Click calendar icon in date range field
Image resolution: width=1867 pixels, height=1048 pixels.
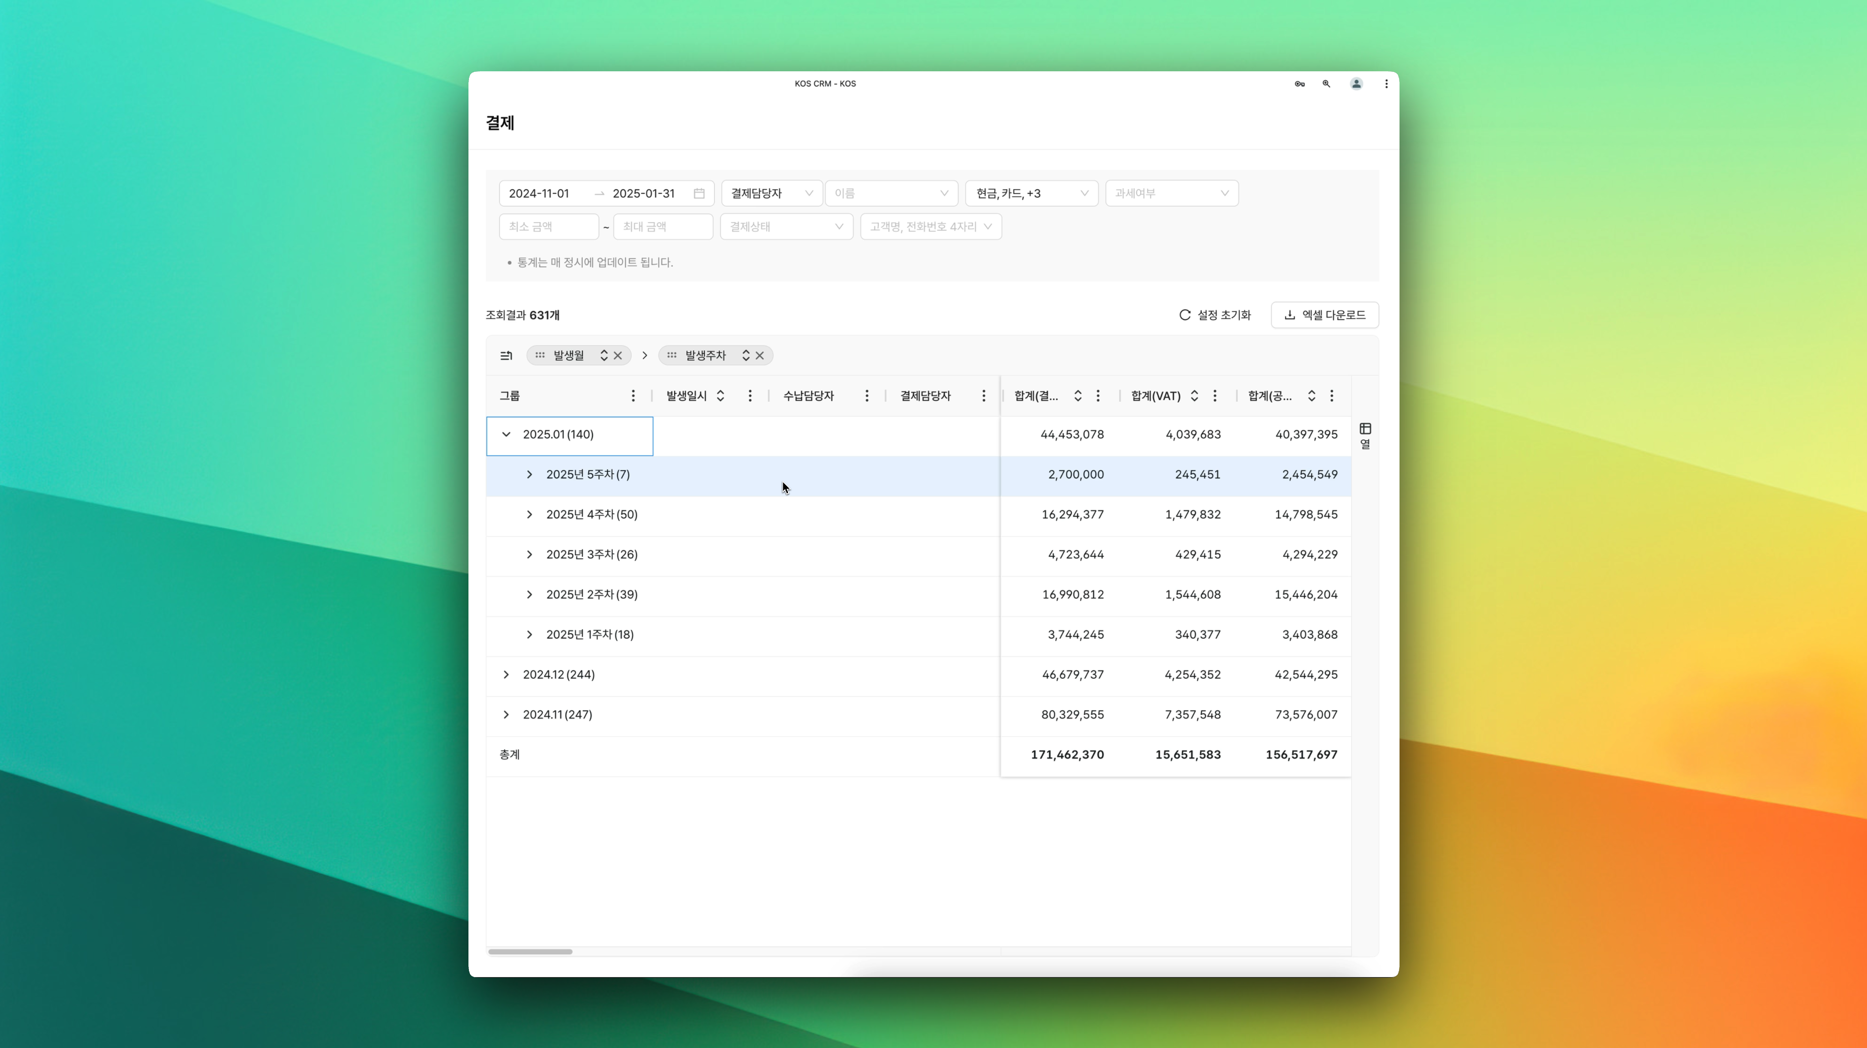click(699, 193)
